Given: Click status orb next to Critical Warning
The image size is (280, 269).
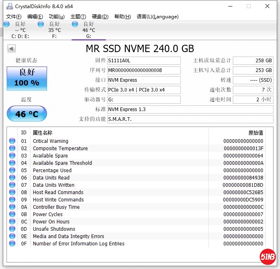Looking at the screenshot, I should (x=12, y=141).
